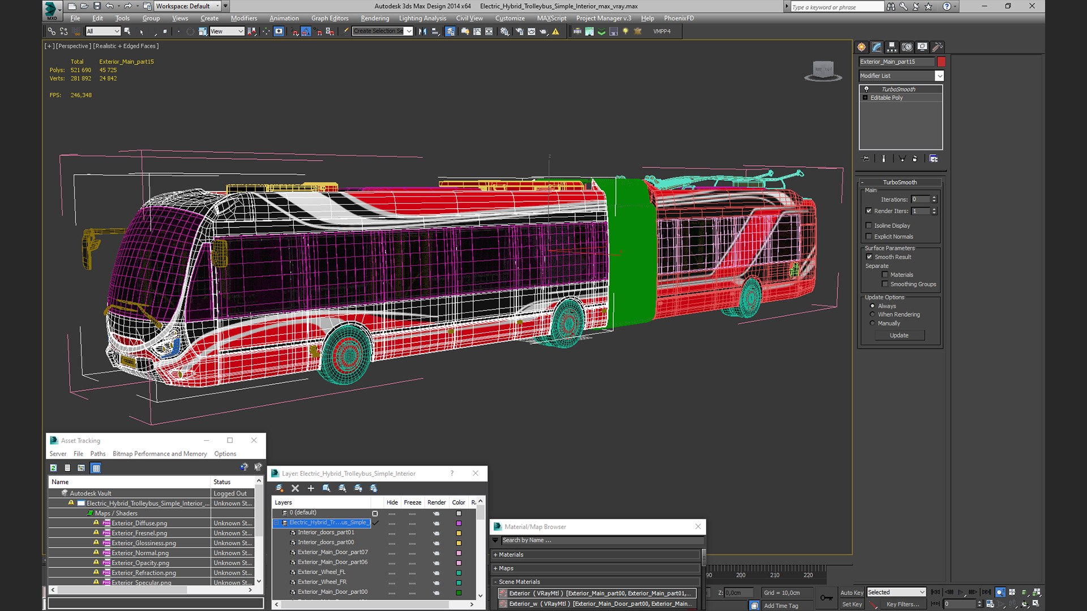Viewport: 1087px width, 611px height.
Task: Toggle the Smooth Result checkbox
Action: pos(870,257)
